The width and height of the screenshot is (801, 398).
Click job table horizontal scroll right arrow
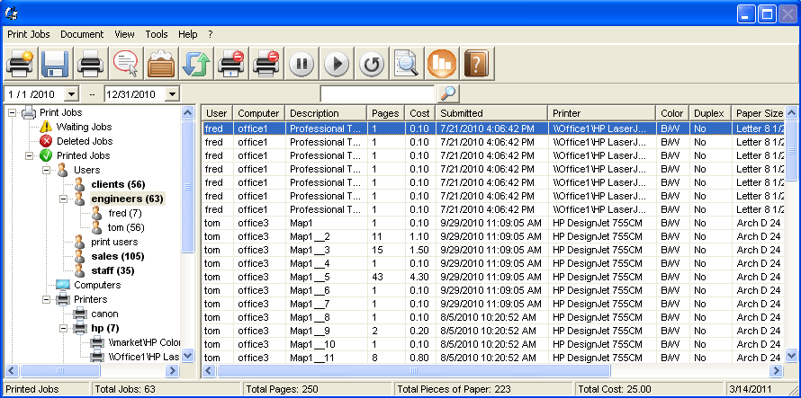pyautogui.click(x=777, y=370)
